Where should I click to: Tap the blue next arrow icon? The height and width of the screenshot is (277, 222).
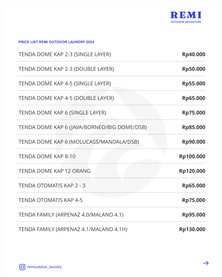pyautogui.click(x=206, y=263)
